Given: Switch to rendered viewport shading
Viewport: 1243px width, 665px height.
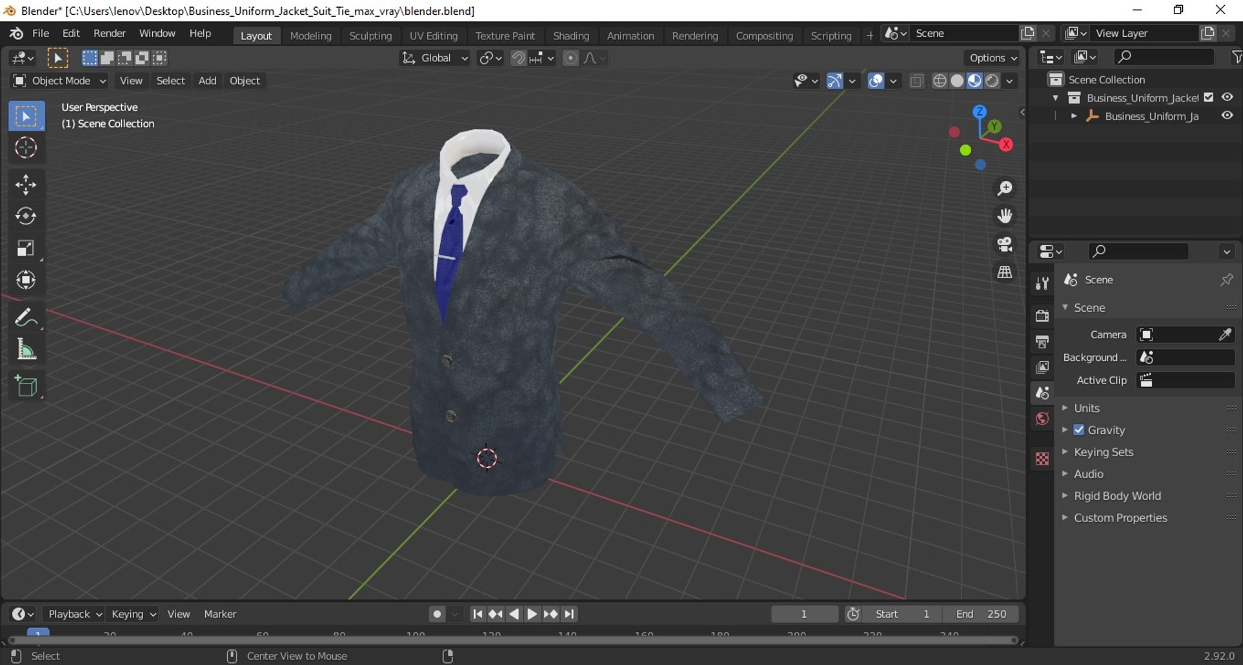Looking at the screenshot, I should [992, 81].
